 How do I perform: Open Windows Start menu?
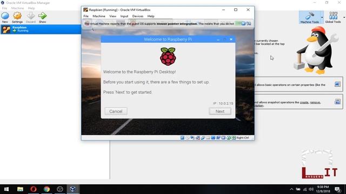(x=6, y=189)
